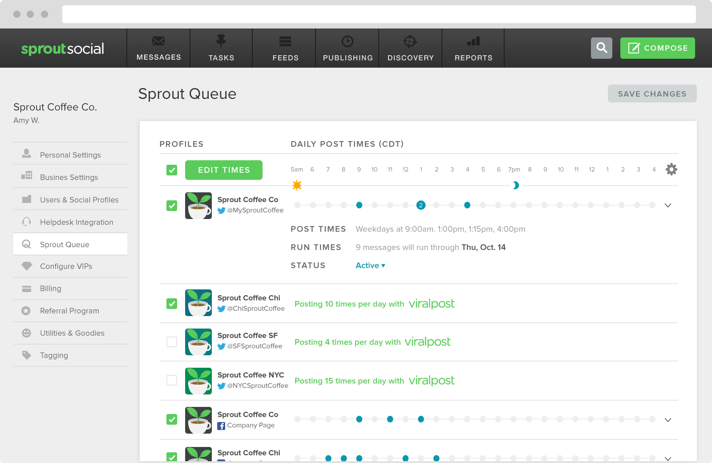
Task: Click the Tagging tag icon
Action: tap(27, 355)
